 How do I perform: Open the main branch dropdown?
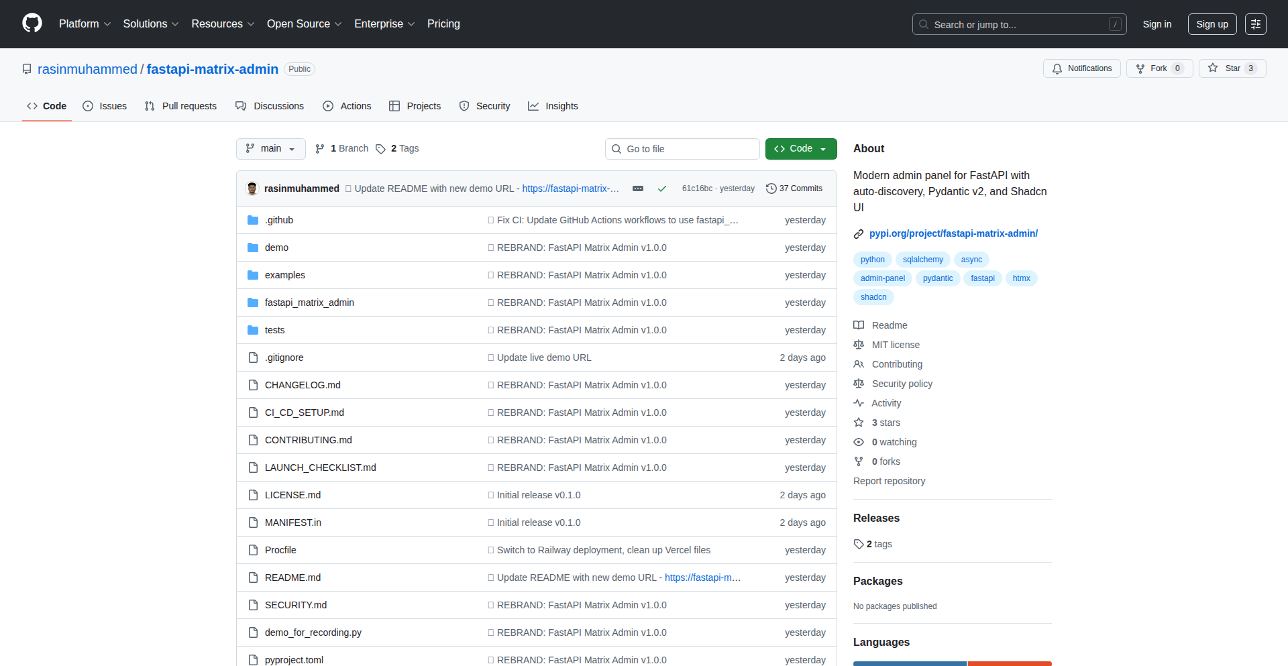click(270, 148)
